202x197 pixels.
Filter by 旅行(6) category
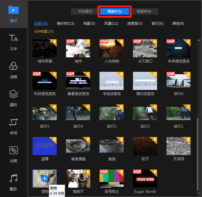157,24
